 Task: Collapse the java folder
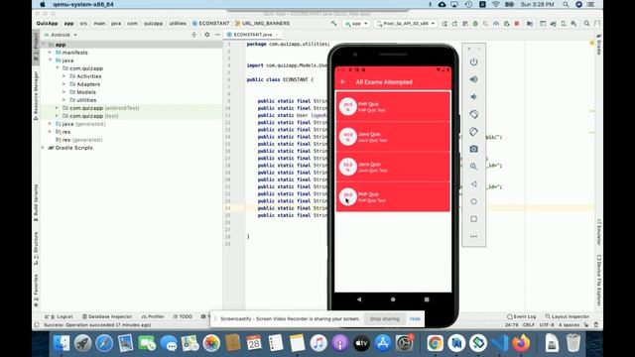click(50, 60)
